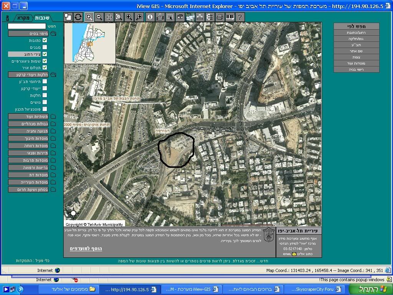Click the eye icon in map toolbar
This screenshot has height=295, width=393.
pos(180,17)
